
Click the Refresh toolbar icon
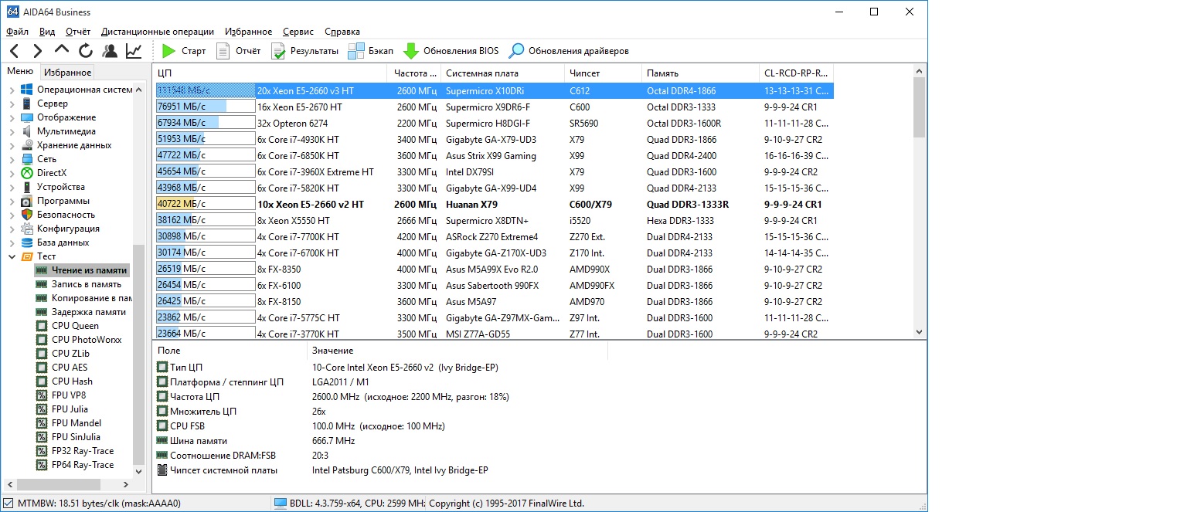(x=86, y=51)
